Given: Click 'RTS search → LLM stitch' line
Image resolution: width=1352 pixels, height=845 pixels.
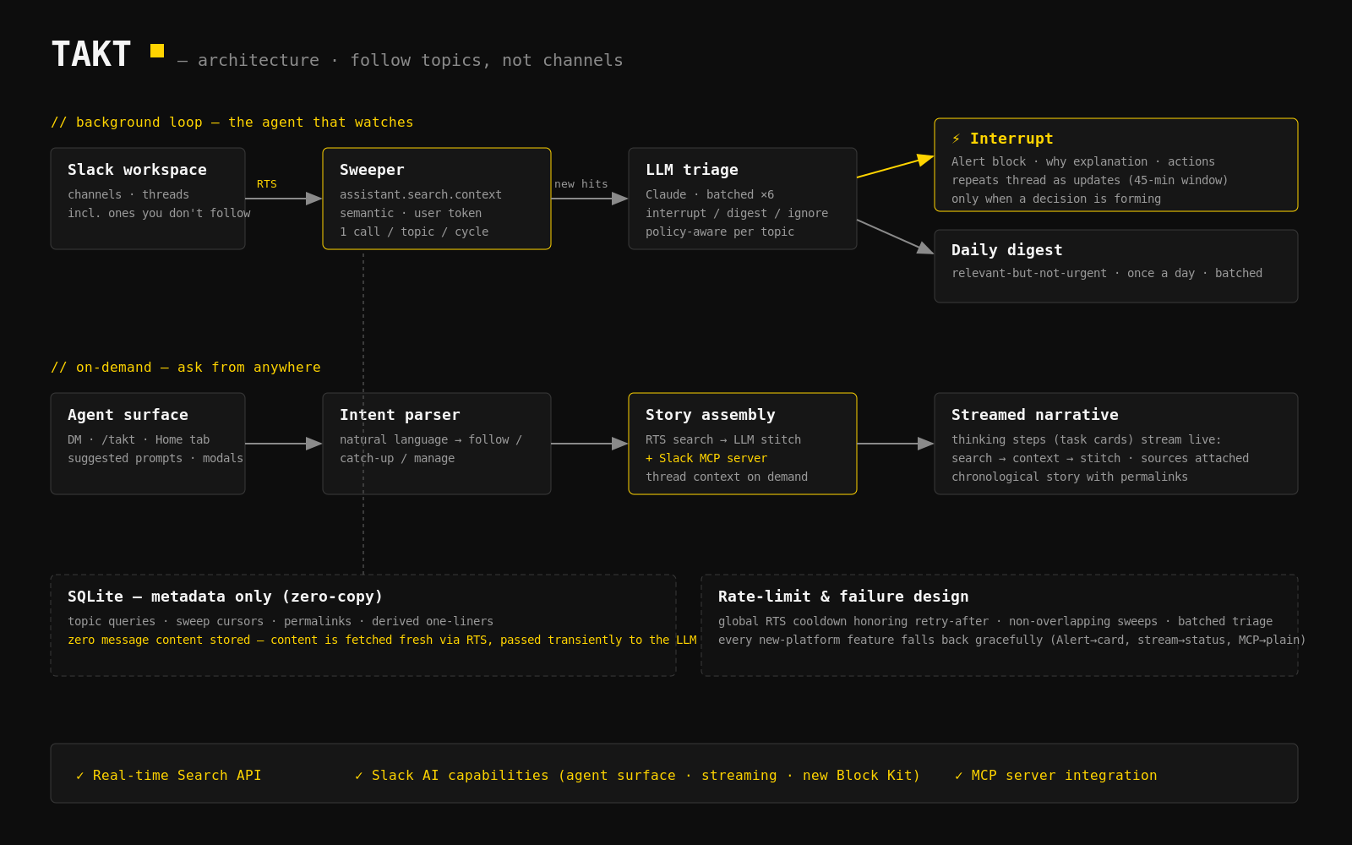Looking at the screenshot, I should 723,439.
